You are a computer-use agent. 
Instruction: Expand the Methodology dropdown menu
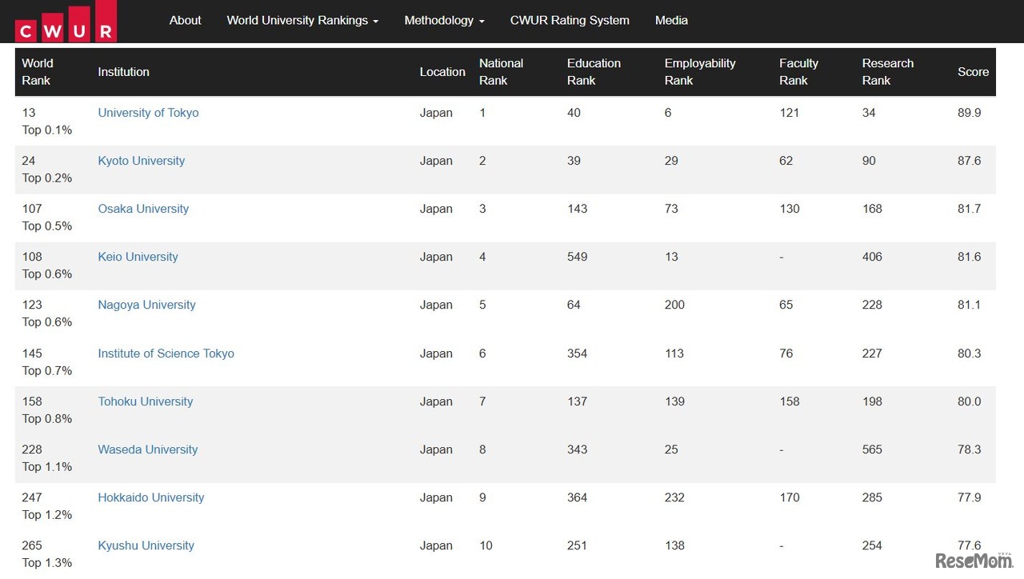[x=444, y=21]
